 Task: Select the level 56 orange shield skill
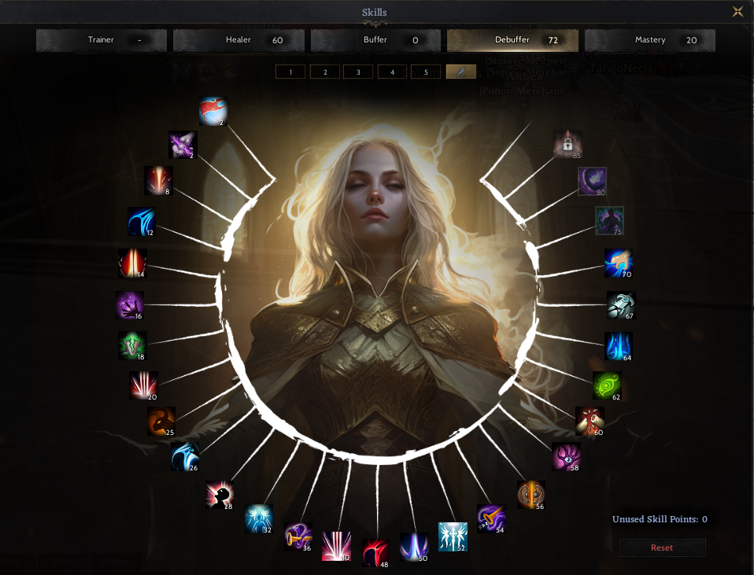531,495
